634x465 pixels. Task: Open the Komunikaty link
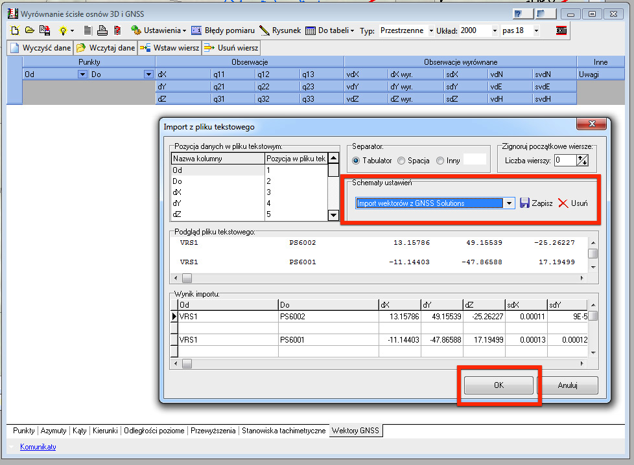[x=38, y=447]
